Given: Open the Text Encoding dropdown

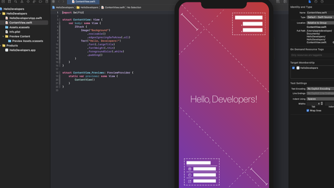Looking at the screenshot, I should coord(320,89).
